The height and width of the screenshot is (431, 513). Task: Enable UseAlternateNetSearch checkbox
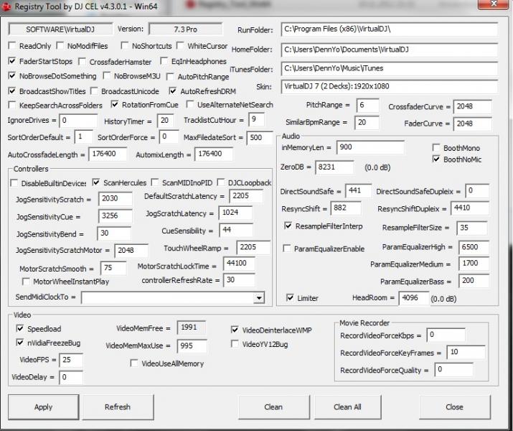[189, 105]
